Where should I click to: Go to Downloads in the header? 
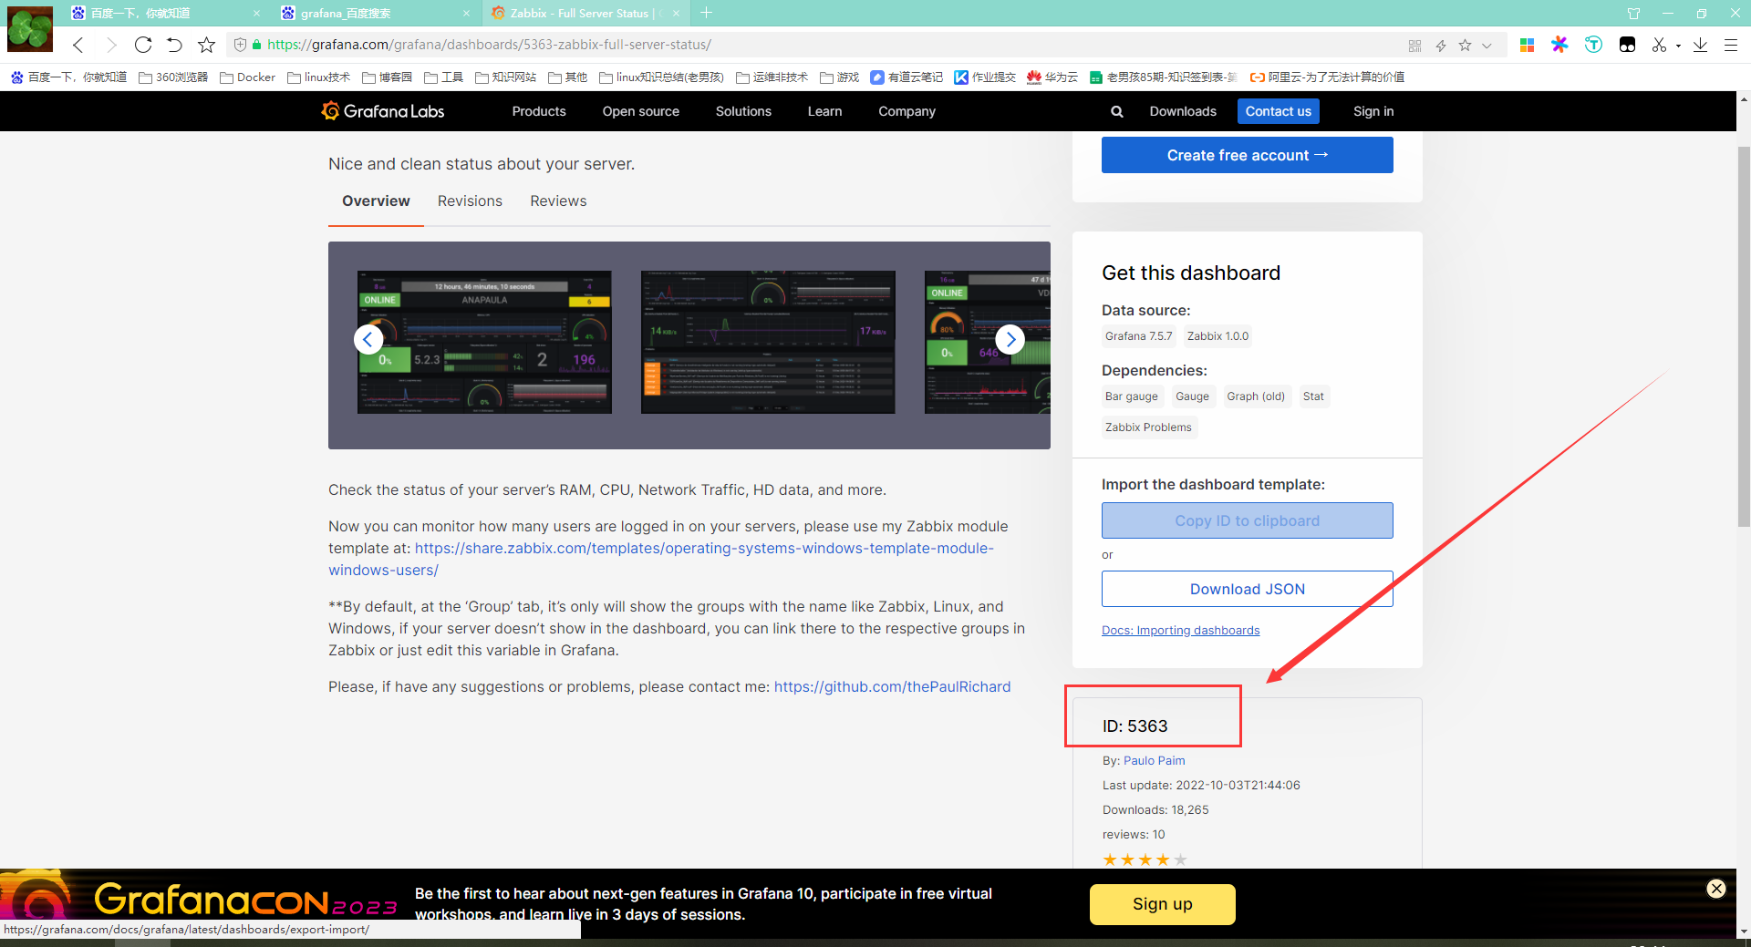[x=1183, y=111]
